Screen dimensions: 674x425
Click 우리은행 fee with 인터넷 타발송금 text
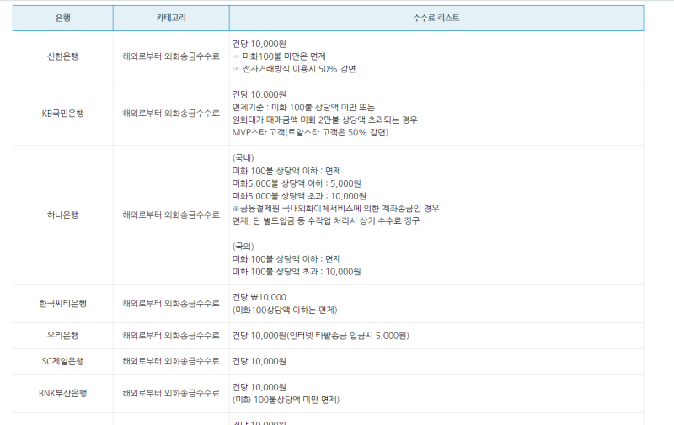coord(321,335)
